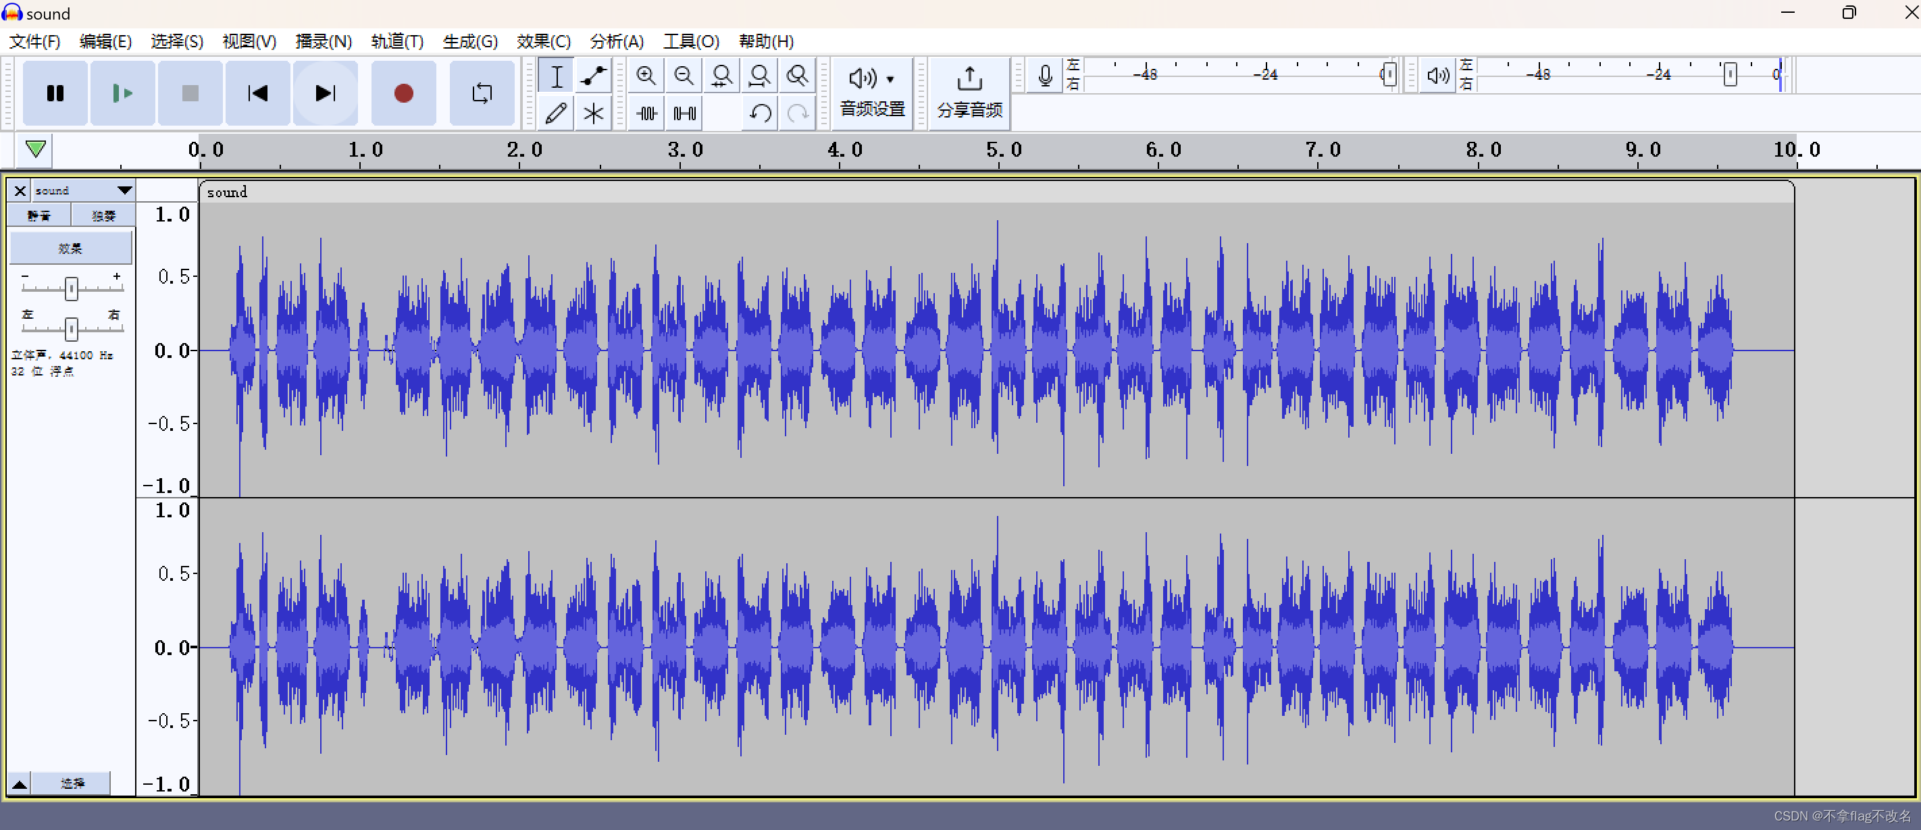1921x830 pixels.
Task: Start recording with the red Record button
Action: point(403,93)
